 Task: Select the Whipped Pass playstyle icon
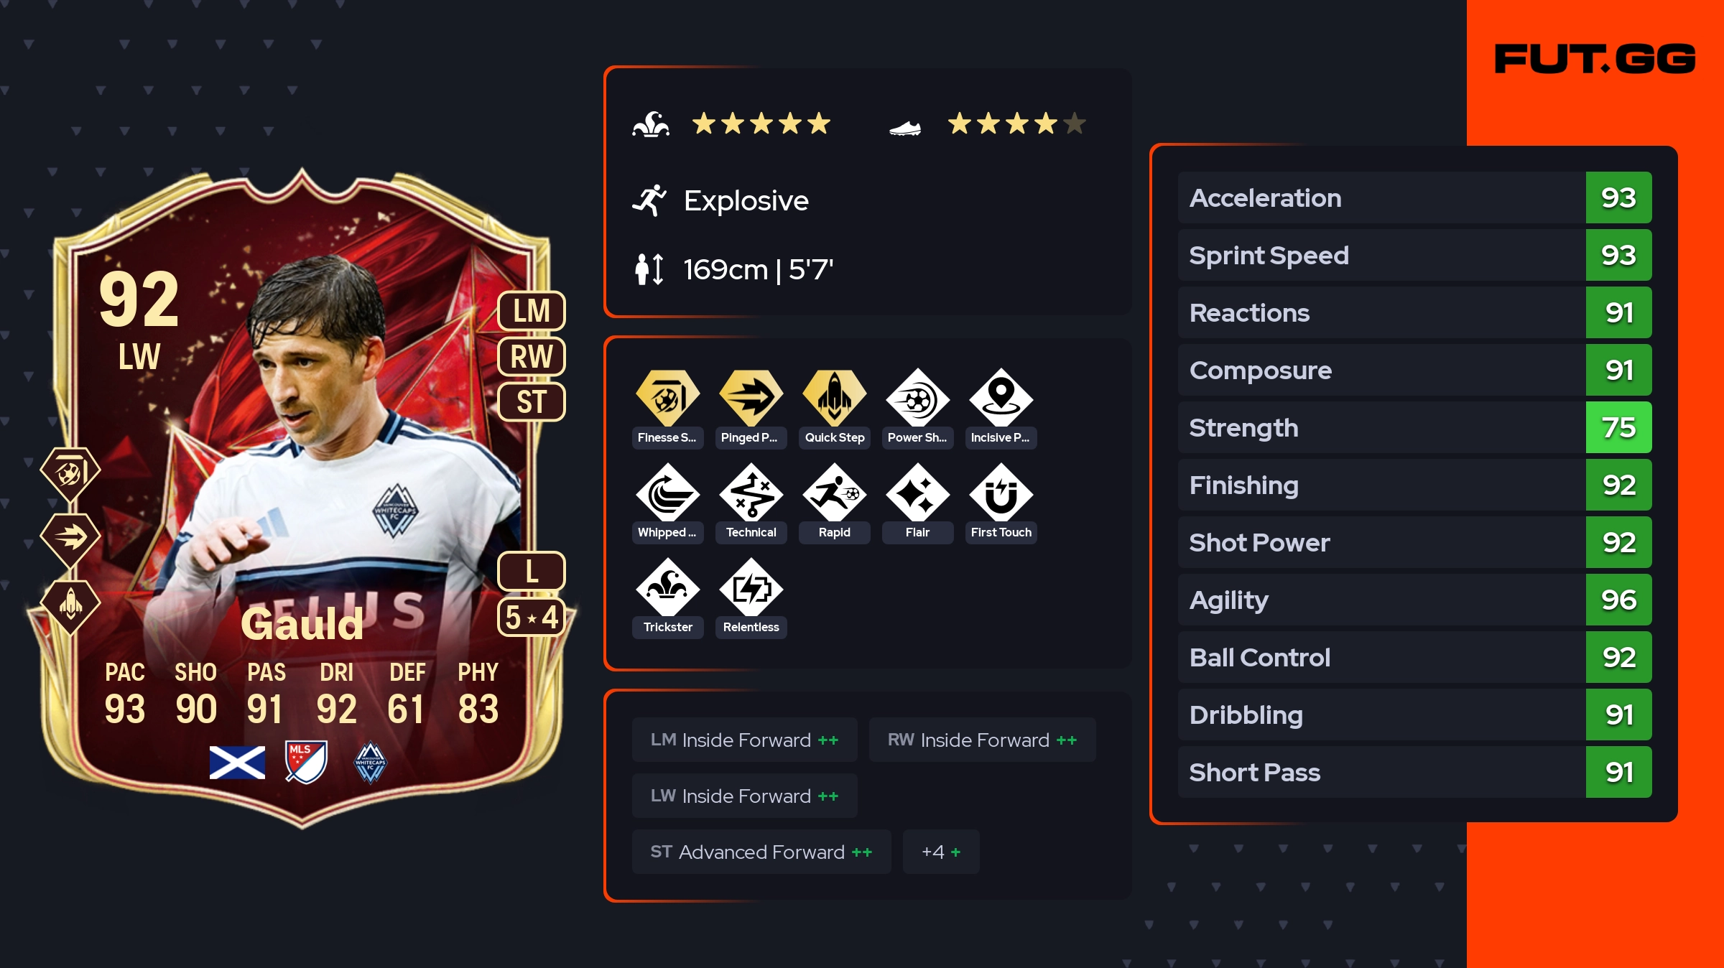click(667, 493)
